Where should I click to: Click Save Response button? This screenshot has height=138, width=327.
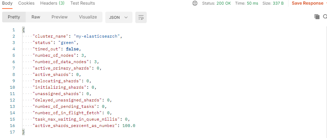(308, 3)
